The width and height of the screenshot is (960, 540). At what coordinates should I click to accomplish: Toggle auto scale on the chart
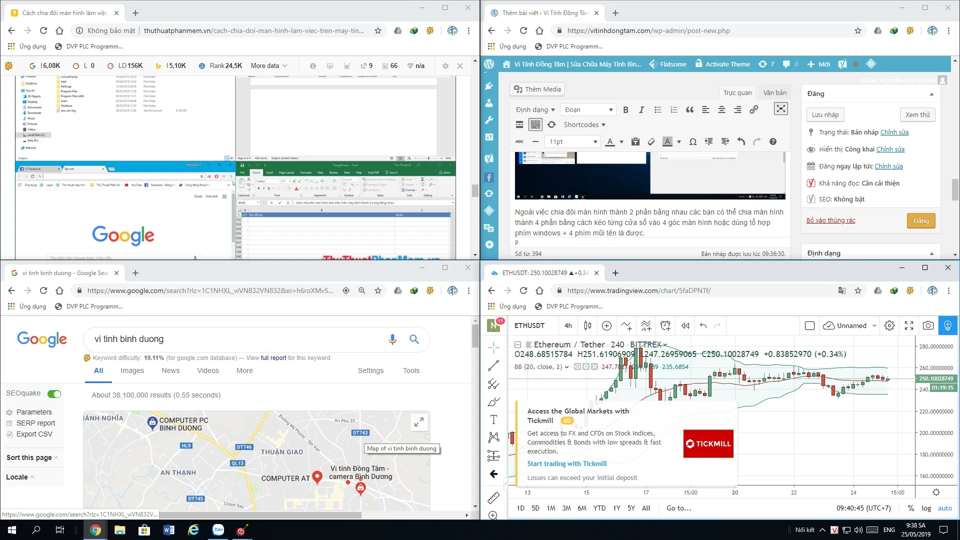944,508
